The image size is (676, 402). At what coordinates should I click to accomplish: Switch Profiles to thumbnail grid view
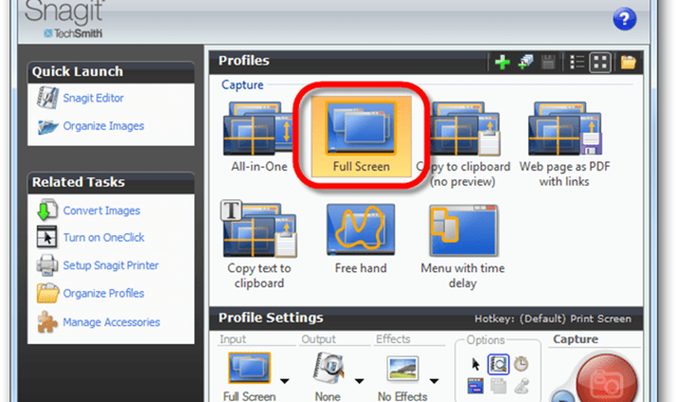(x=600, y=62)
